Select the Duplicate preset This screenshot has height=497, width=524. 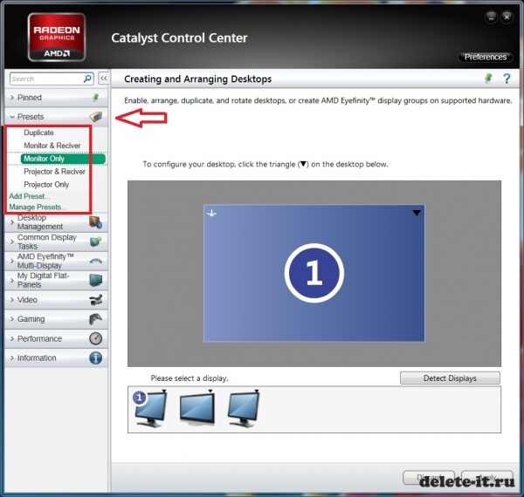tap(38, 133)
